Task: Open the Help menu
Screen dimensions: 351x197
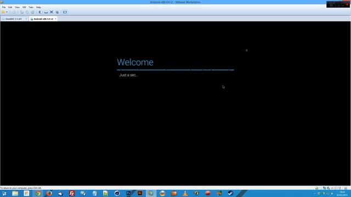Action: (38, 7)
